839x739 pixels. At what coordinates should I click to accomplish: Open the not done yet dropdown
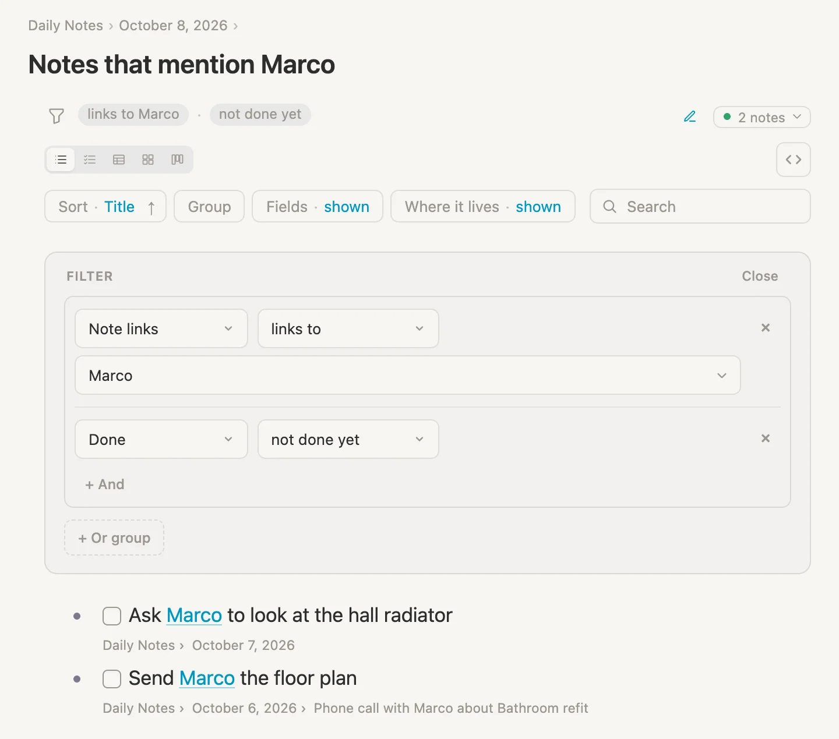pyautogui.click(x=348, y=439)
